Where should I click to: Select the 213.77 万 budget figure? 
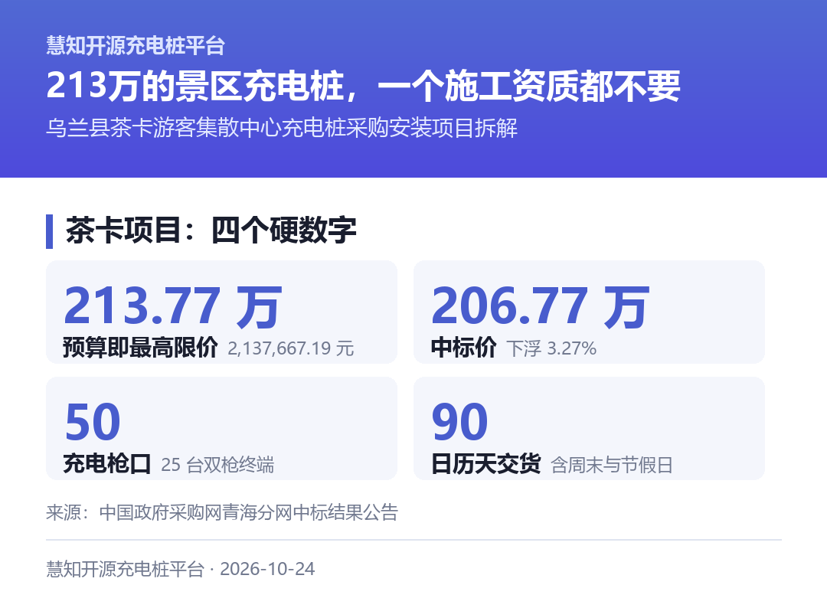pyautogui.click(x=173, y=306)
